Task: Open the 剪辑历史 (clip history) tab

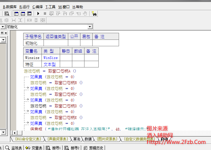Action: pos(94,148)
